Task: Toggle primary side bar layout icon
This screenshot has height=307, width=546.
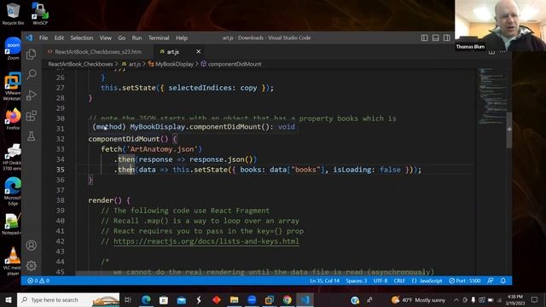Action: (425, 38)
